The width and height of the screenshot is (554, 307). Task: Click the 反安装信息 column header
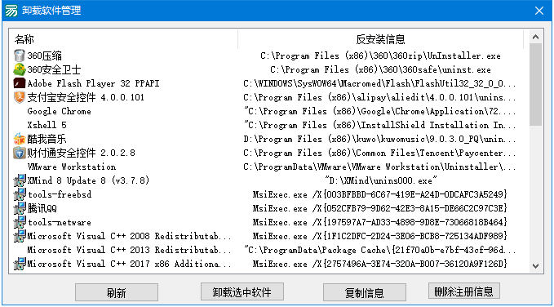click(380, 39)
